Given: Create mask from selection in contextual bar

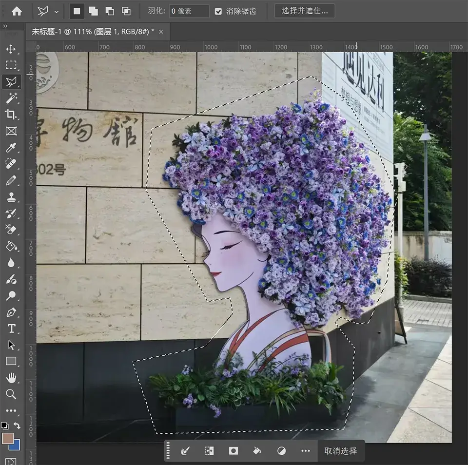Looking at the screenshot, I should coord(233,451).
